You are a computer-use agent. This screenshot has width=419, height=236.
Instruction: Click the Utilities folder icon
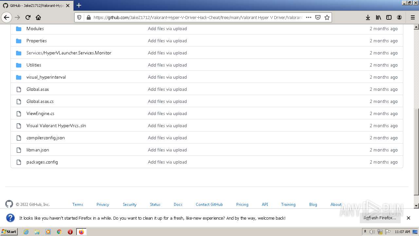[19, 65]
